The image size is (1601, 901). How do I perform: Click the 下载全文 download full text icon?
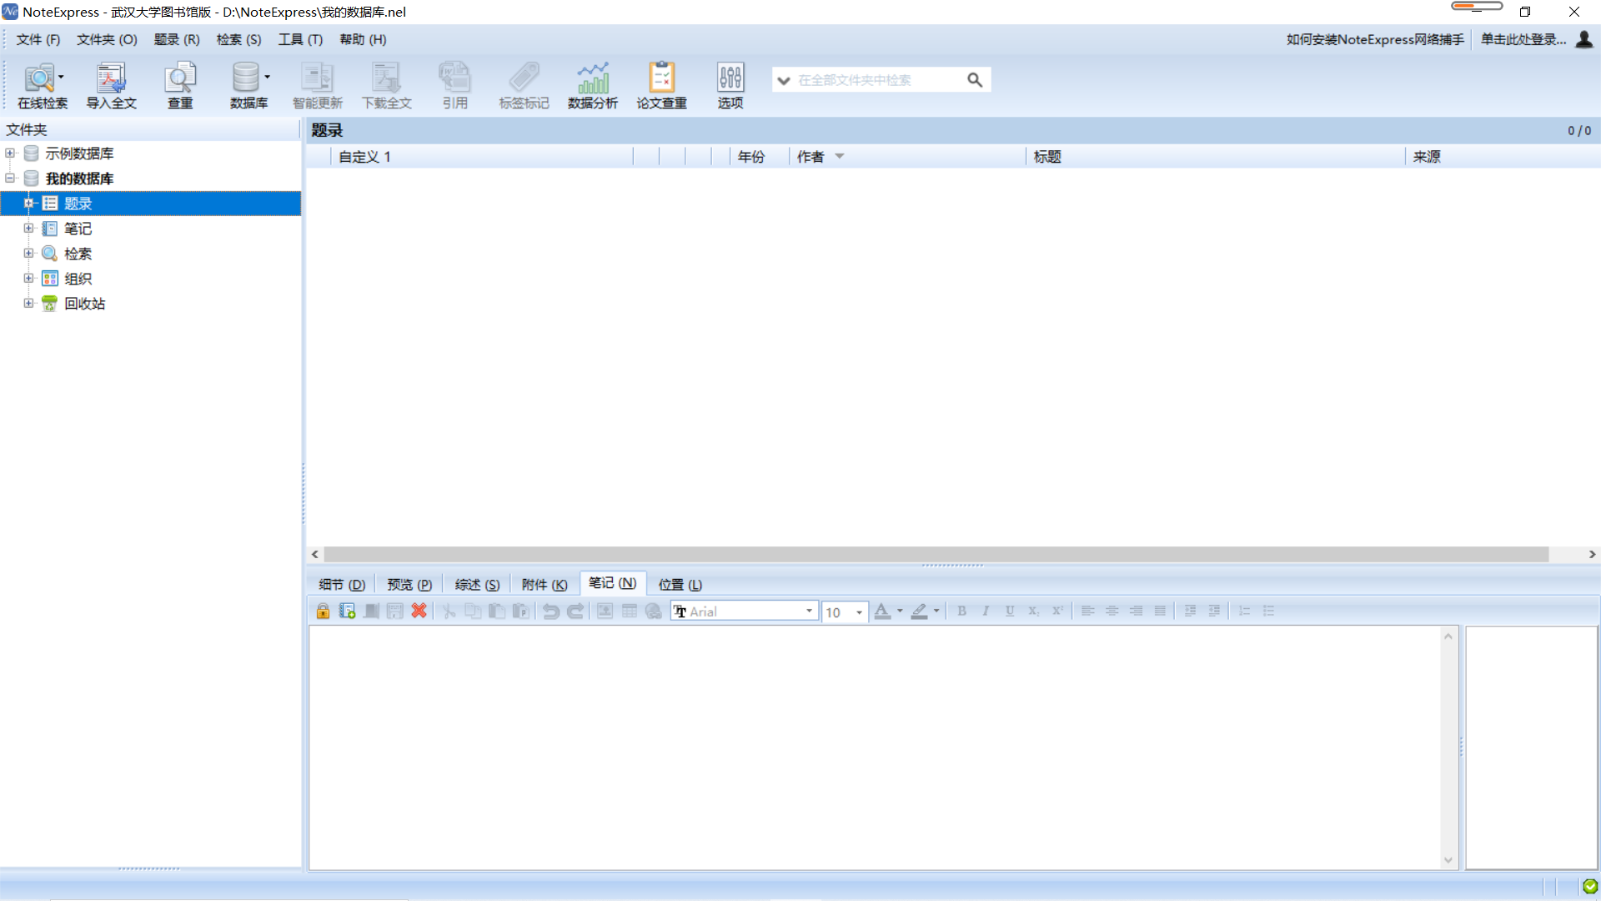pyautogui.click(x=386, y=85)
